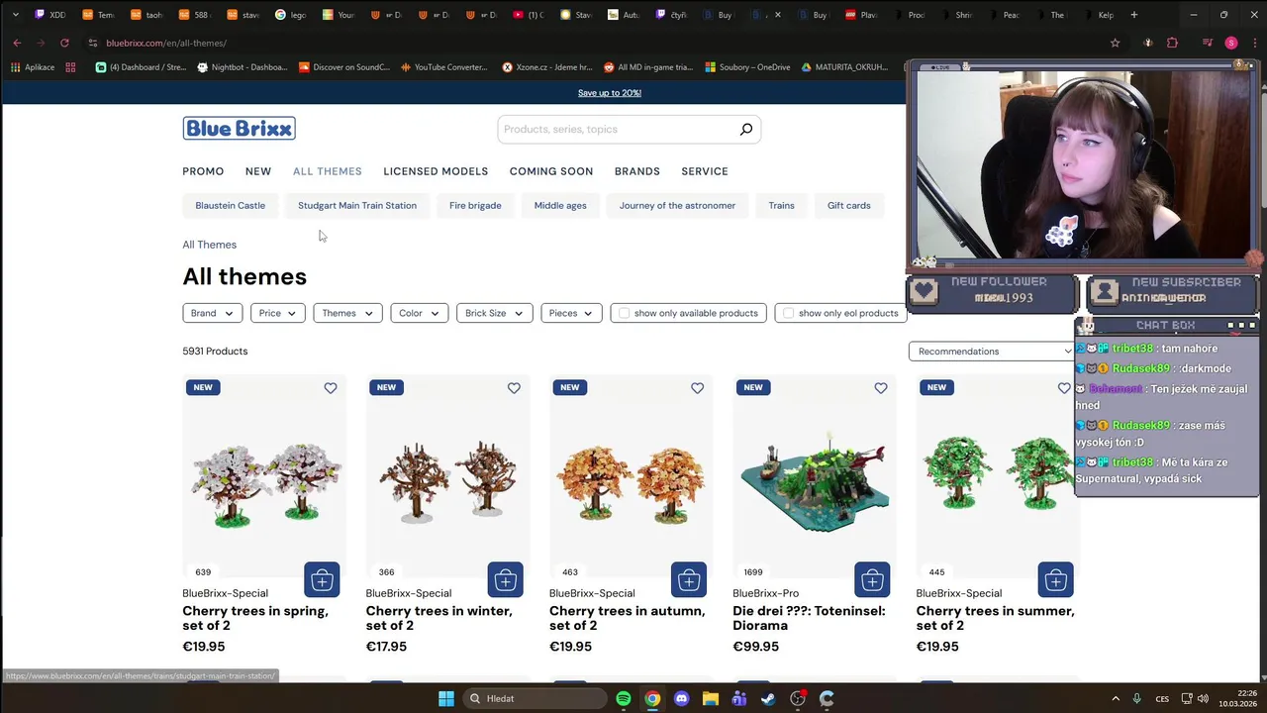Open the COMING SOON menu
The width and height of the screenshot is (1267, 713).
[x=551, y=171]
